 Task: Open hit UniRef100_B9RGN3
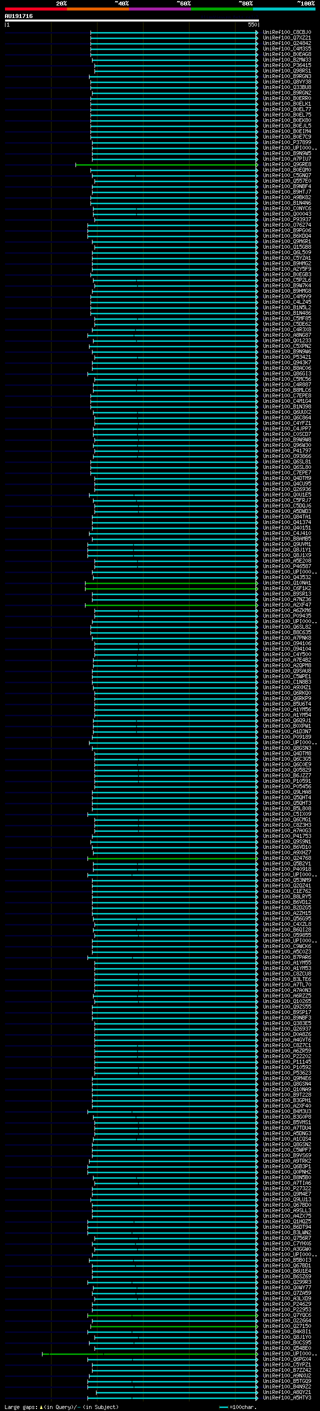(286, 76)
